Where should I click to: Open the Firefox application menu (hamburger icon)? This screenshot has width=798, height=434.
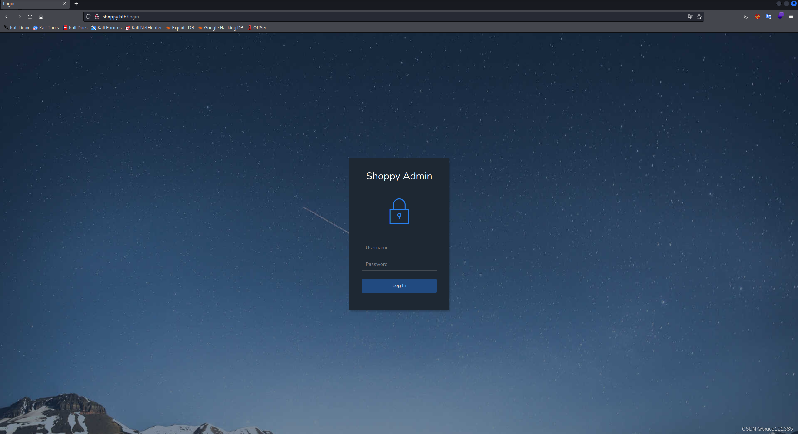pos(791,17)
